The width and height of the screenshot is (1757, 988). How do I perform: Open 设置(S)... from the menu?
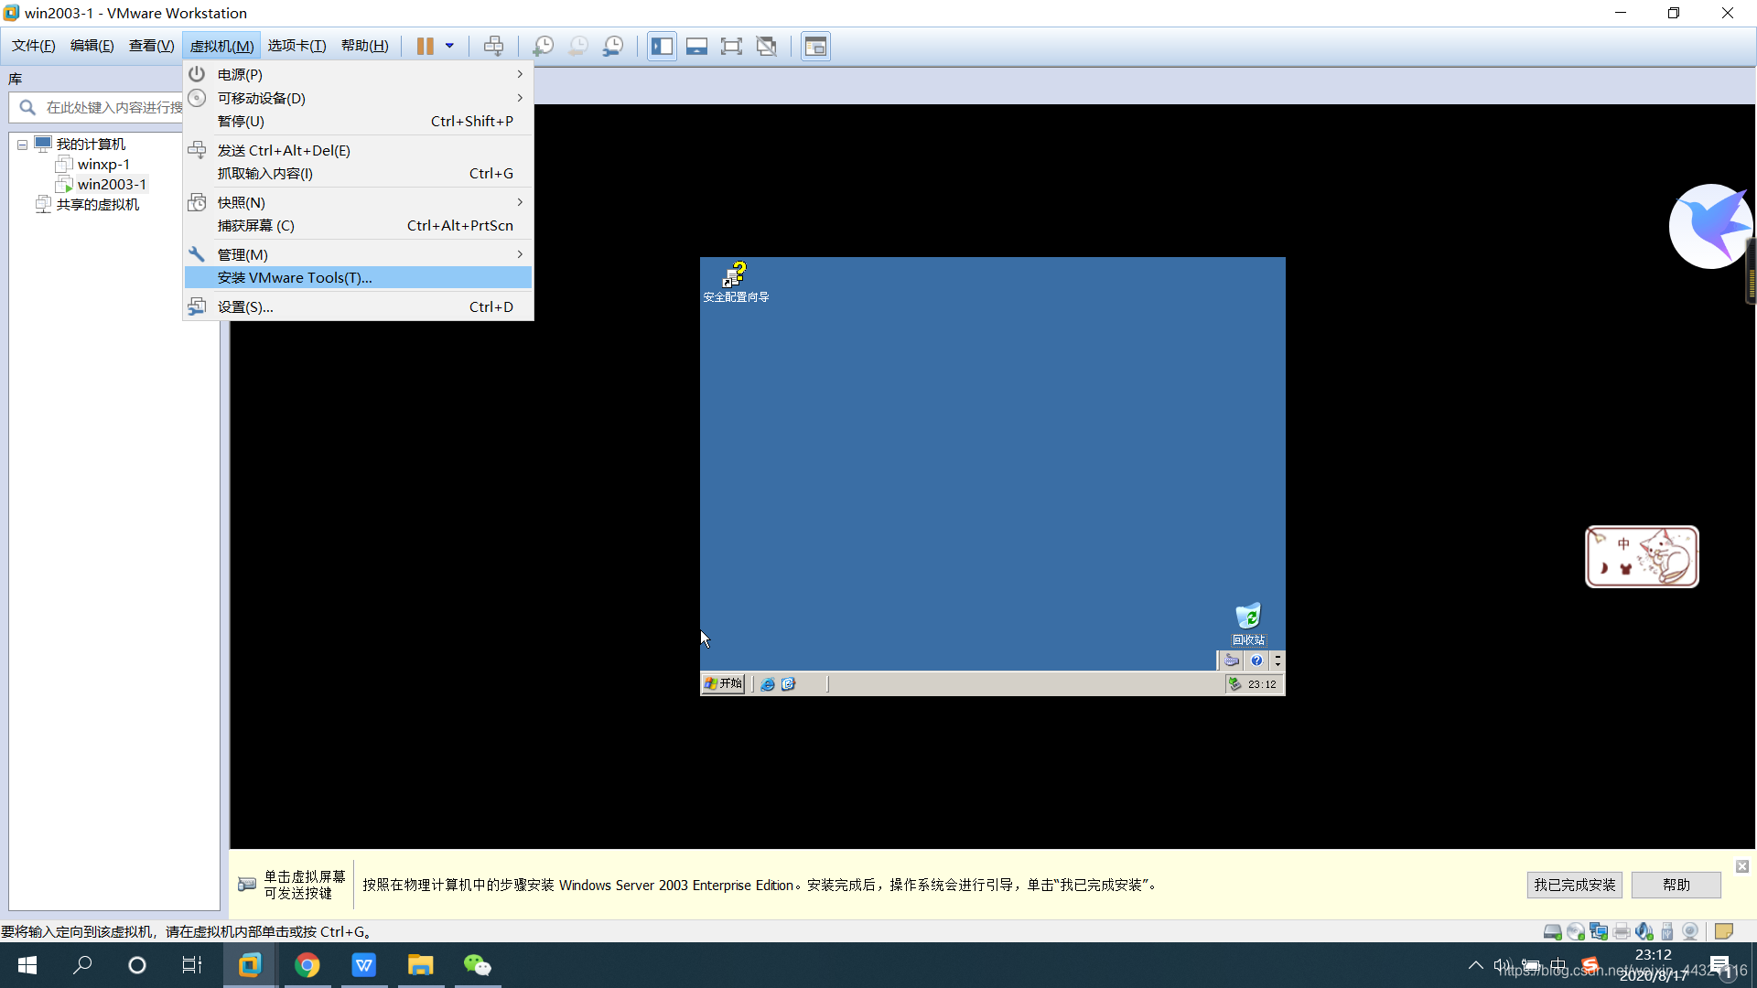tap(358, 306)
